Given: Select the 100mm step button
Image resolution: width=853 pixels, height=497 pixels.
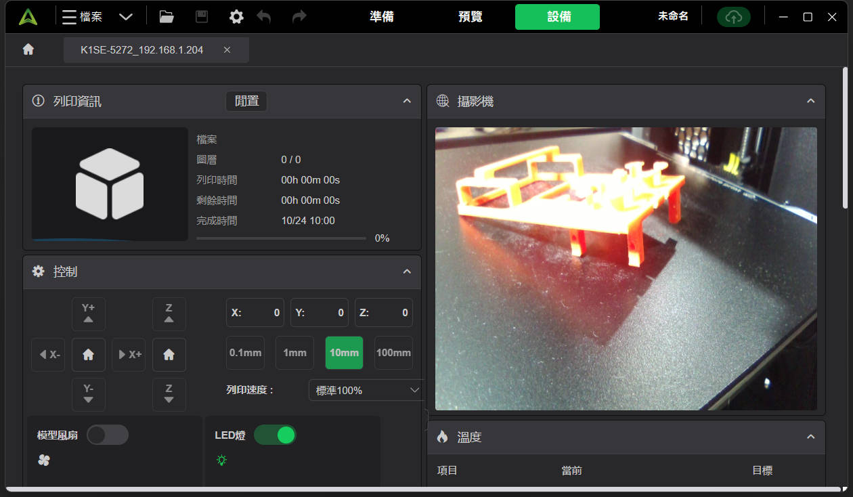Looking at the screenshot, I should pos(393,353).
